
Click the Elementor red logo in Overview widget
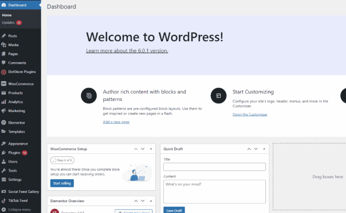pos(54,211)
